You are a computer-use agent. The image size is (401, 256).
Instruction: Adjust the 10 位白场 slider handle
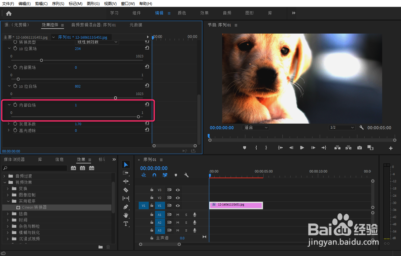[115, 98]
